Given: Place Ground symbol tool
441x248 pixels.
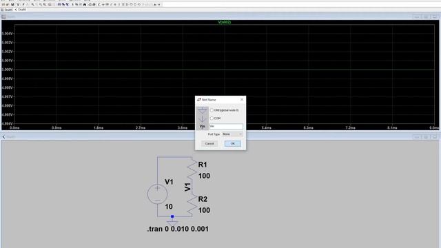Looking at the screenshot, I should click(x=103, y=5).
